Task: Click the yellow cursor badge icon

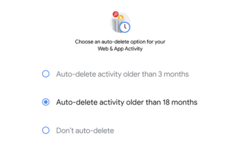Action: click(121, 17)
